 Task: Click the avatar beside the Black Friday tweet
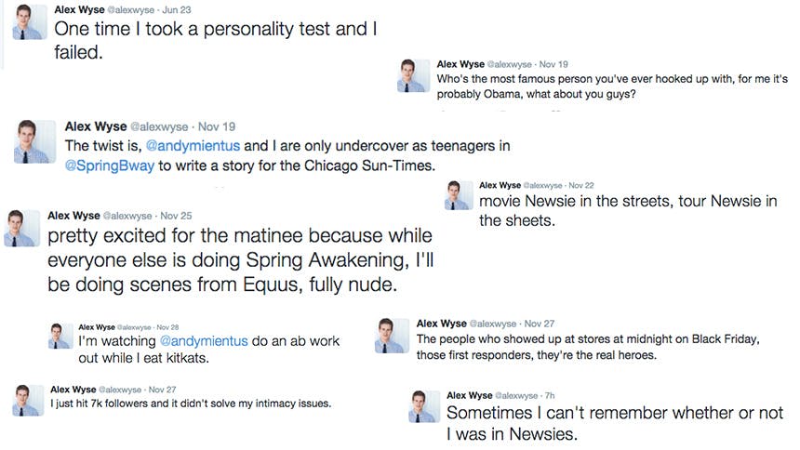coord(390,336)
